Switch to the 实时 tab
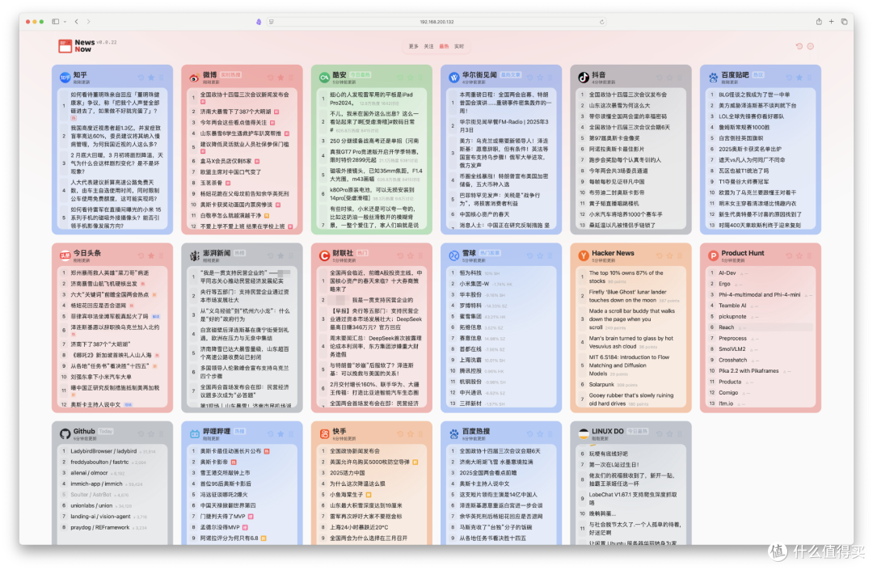The image size is (873, 570). [x=459, y=46]
